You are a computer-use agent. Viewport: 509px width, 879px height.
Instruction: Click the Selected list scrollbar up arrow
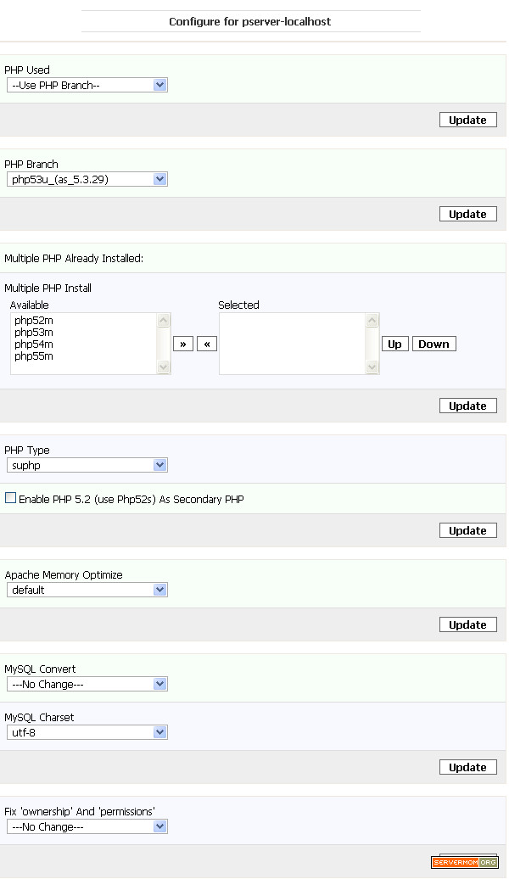(372, 320)
